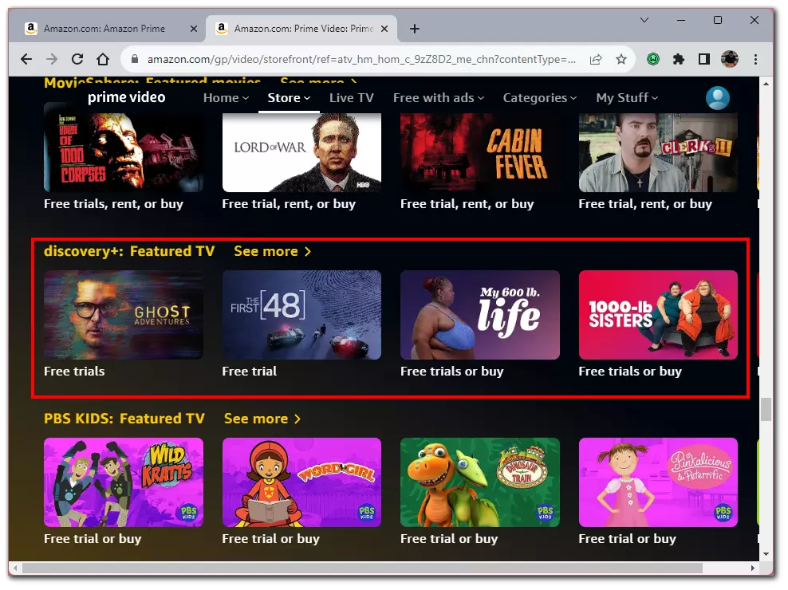The width and height of the screenshot is (788, 590).
Task: Open the Wild Kratts thumbnail
Action: (124, 482)
